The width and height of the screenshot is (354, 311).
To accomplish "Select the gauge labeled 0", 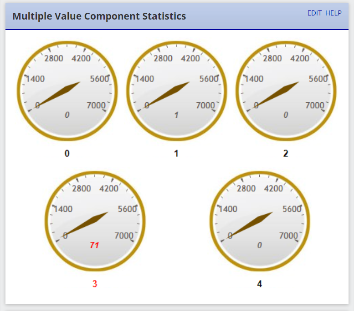I will click(x=67, y=91).
